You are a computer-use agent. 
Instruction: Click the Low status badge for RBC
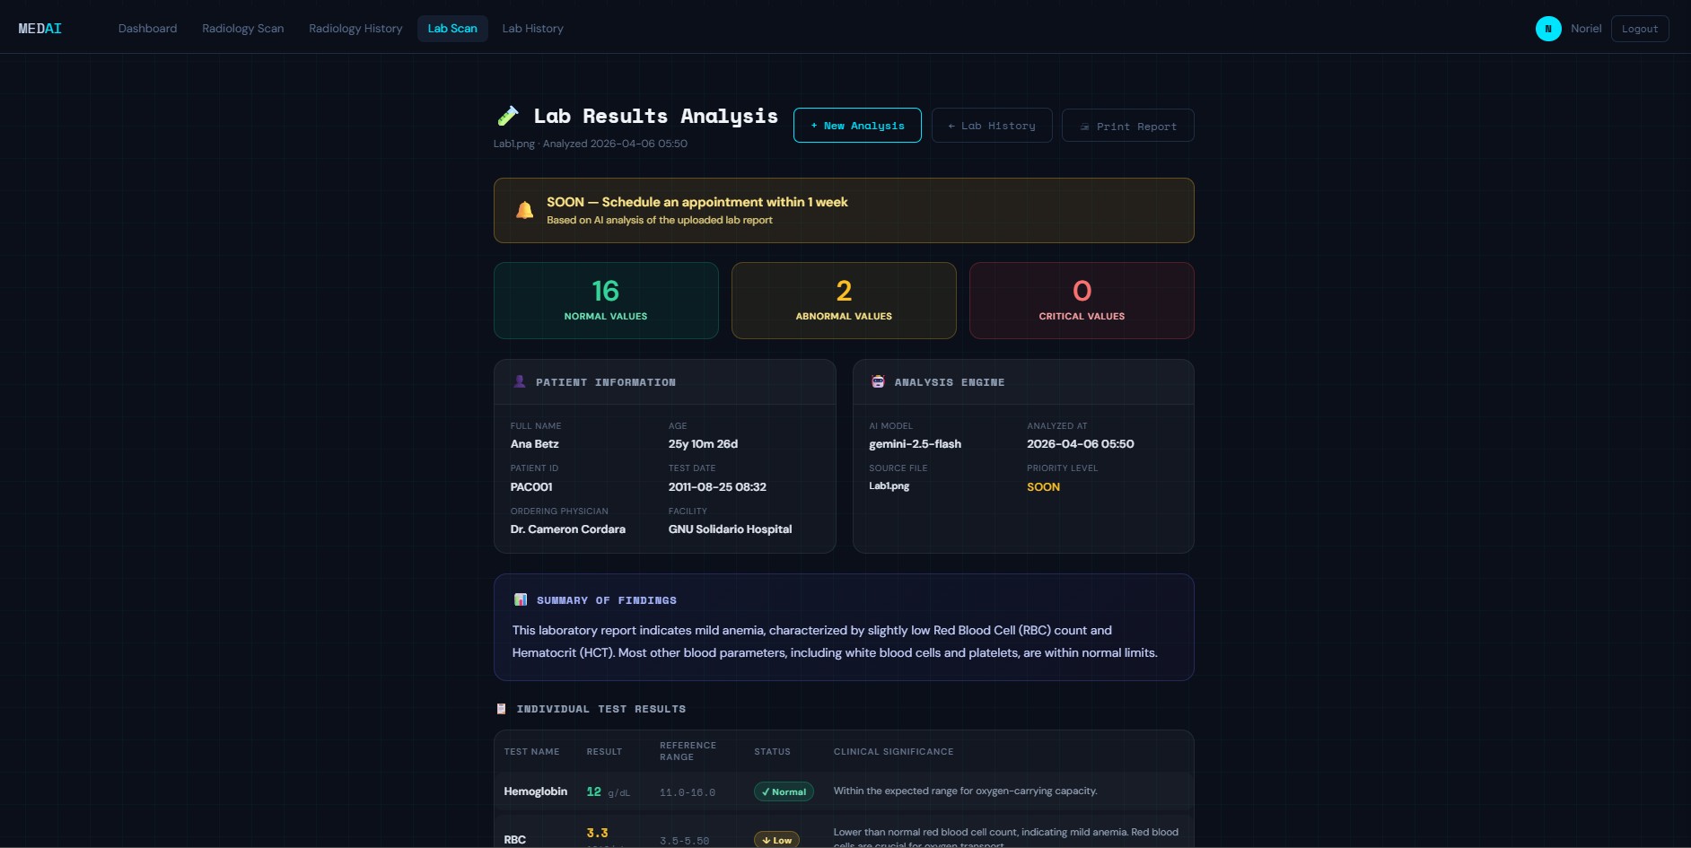[776, 840]
